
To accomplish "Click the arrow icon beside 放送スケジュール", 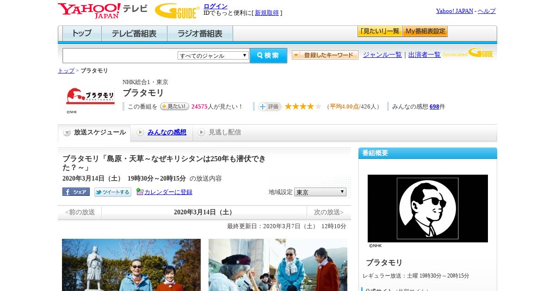I will 67,133.
